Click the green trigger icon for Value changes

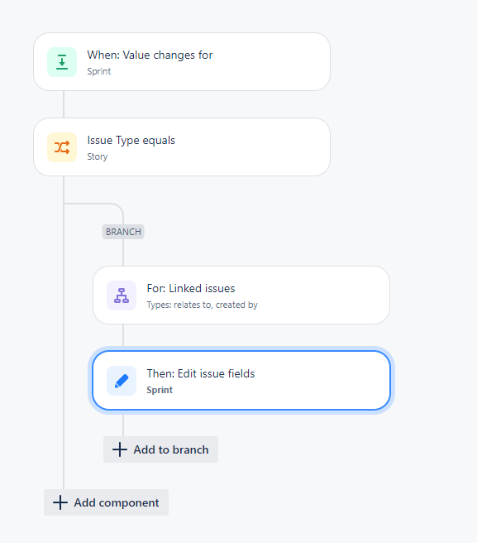(62, 62)
